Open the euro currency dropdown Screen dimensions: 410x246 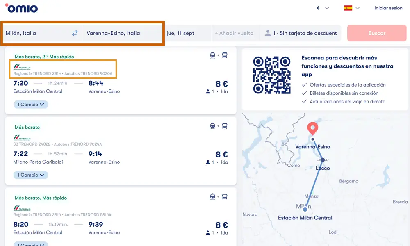[323, 8]
